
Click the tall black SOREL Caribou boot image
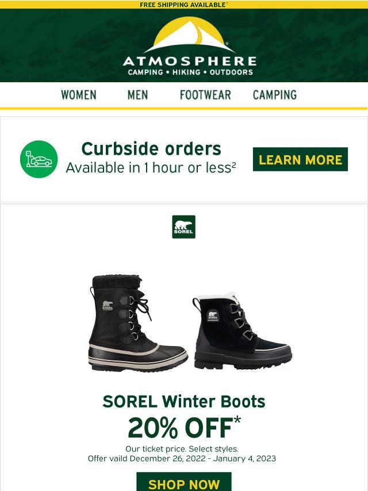(138, 323)
